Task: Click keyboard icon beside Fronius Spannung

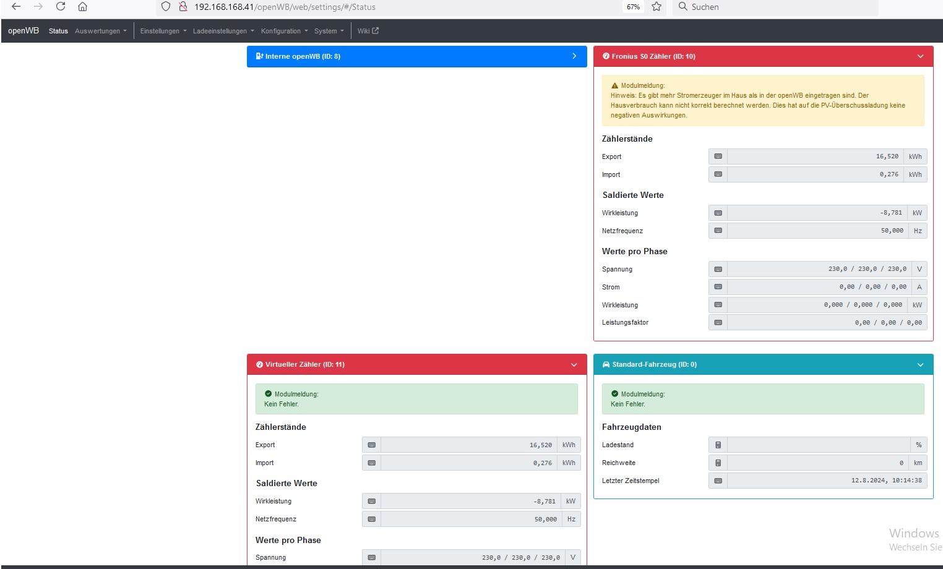Action: (x=718, y=269)
